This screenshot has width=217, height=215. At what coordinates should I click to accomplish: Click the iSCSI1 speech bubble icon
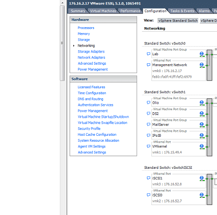coord(148,178)
